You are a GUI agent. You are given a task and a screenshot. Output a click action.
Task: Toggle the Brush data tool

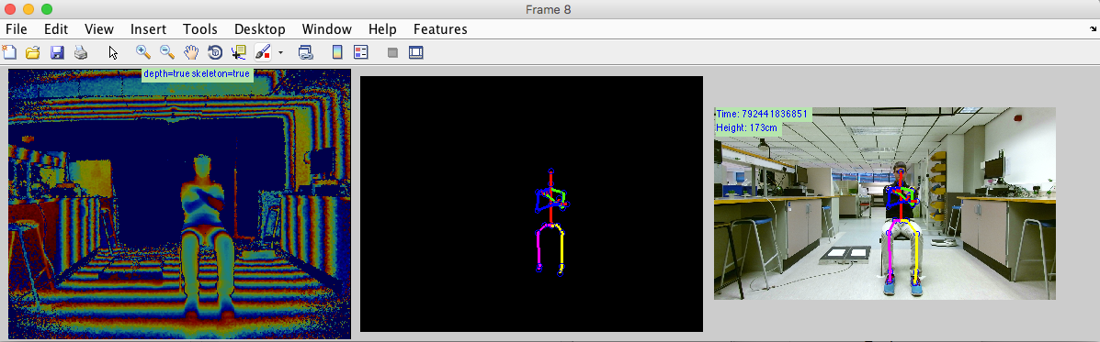click(x=263, y=51)
